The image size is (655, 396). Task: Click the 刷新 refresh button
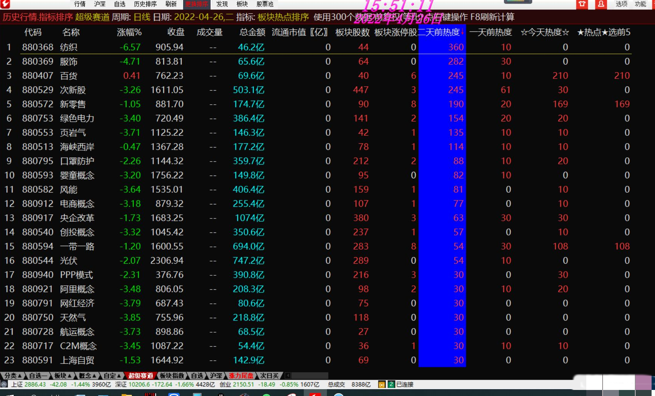[171, 4]
